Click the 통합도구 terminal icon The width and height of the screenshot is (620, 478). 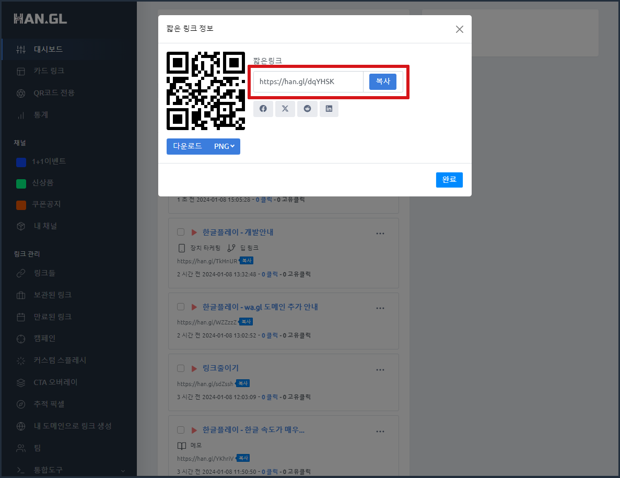[21, 470]
